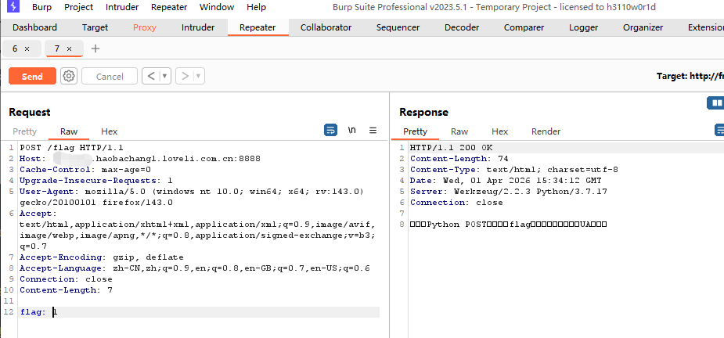Screen dimensions: 724x338
Task: Toggle word wrap icon in Request pane
Action: [330, 131]
